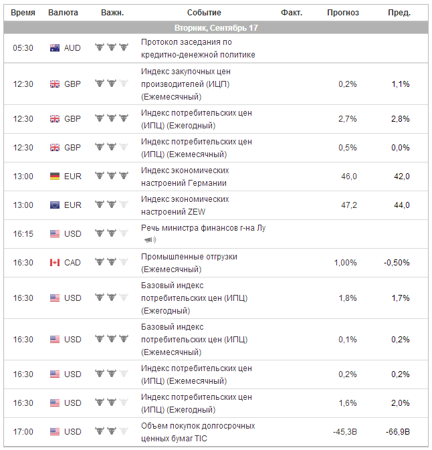Image resolution: width=432 pixels, height=450 pixels.
Task: Click the Валюта column header
Action: click(x=64, y=13)
